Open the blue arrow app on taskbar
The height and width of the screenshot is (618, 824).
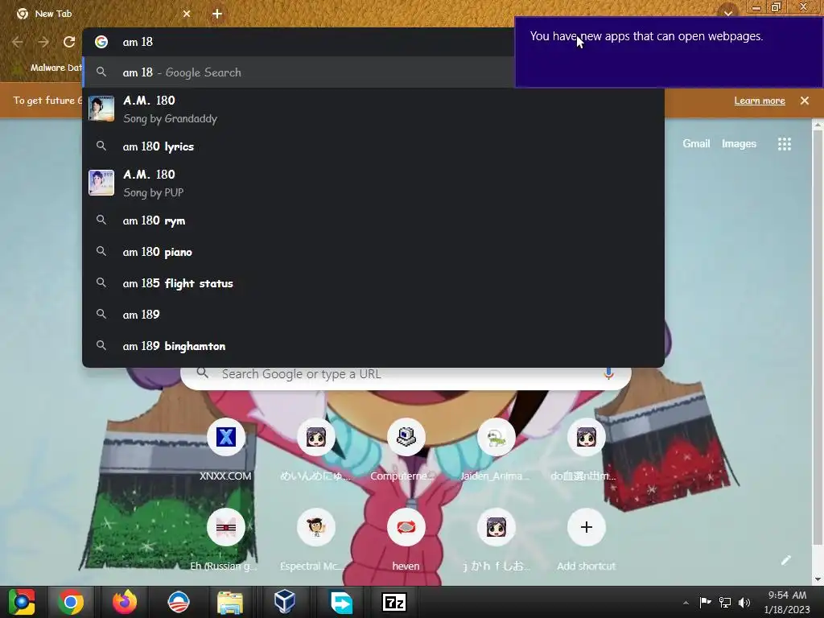tap(341, 602)
